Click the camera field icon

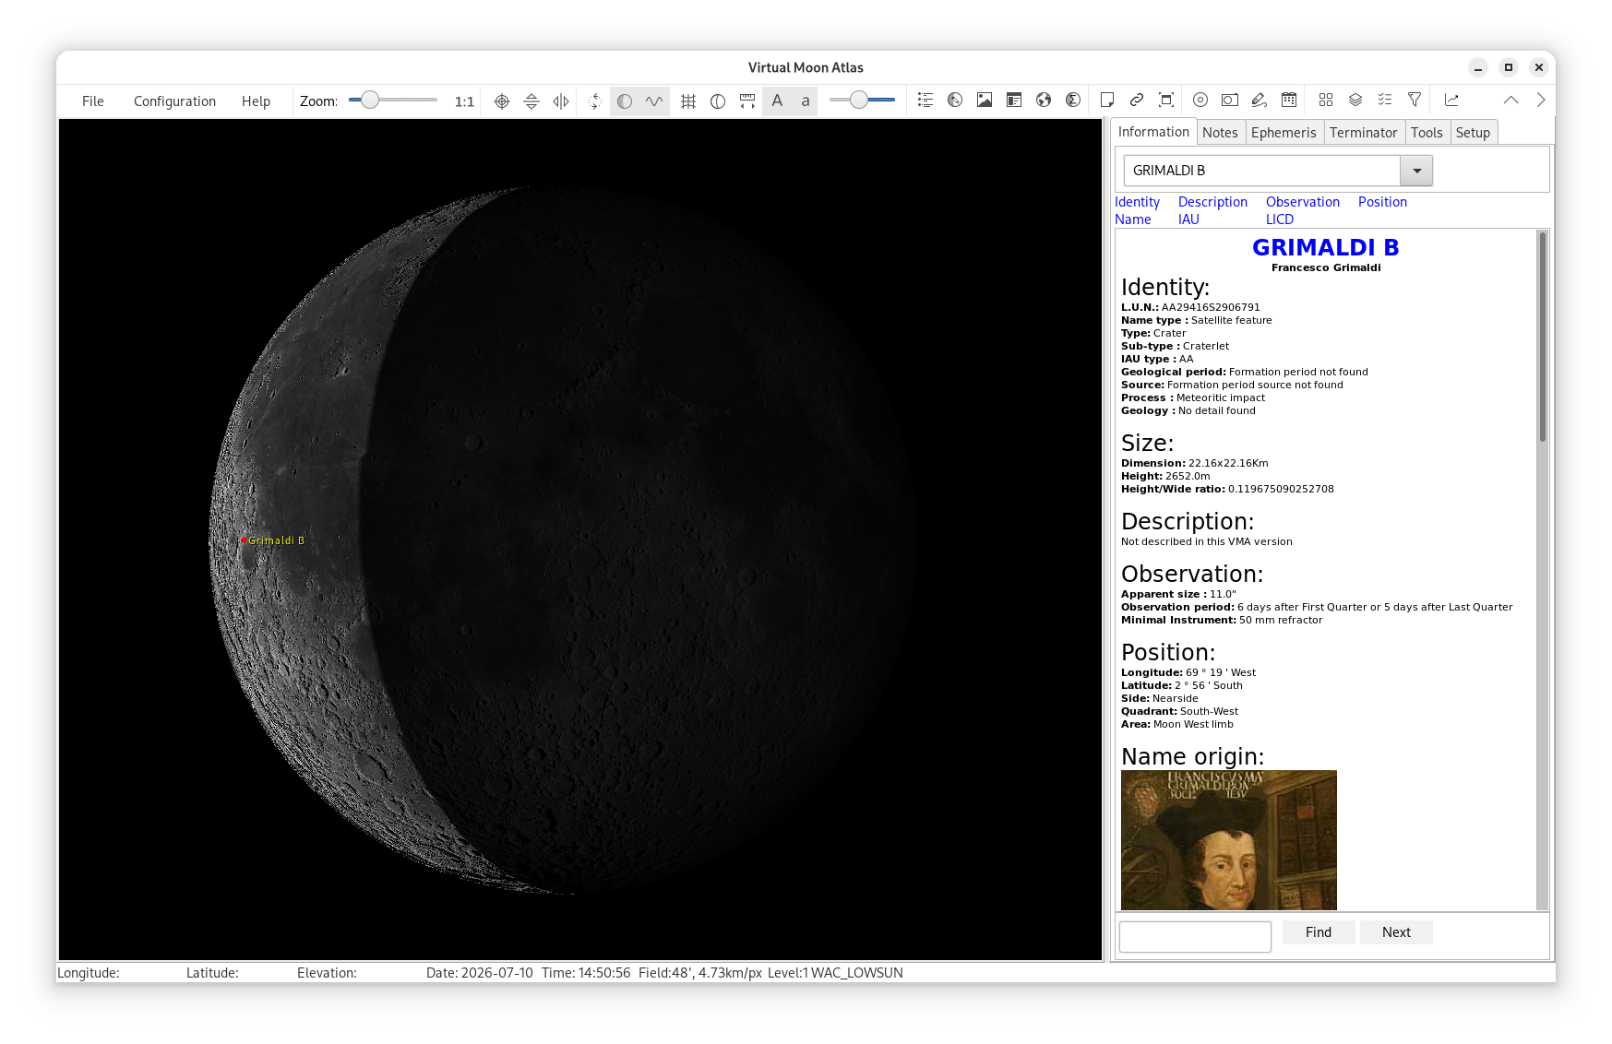tap(1230, 101)
